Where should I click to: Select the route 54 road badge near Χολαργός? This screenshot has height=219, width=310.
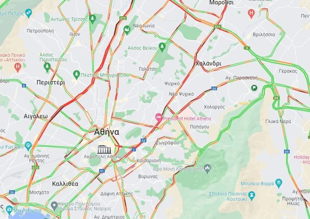click(214, 88)
